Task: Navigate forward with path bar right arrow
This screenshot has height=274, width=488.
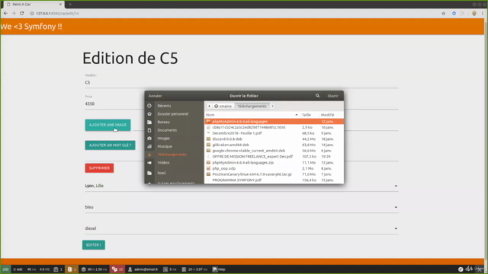Action: point(273,106)
